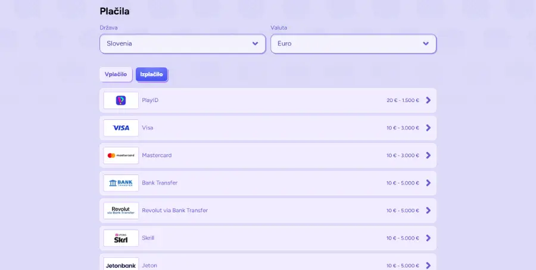Expand Visa row using its chevron arrow
536x270 pixels.
pyautogui.click(x=428, y=128)
